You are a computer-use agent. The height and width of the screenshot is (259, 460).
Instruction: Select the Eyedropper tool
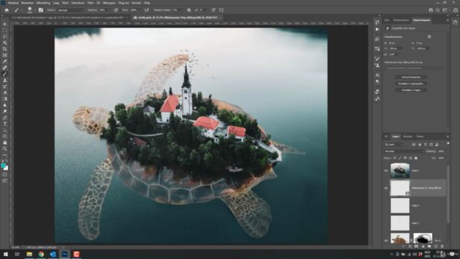5,61
